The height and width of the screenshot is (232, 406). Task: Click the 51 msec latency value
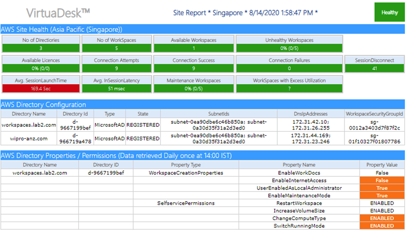coord(117,88)
